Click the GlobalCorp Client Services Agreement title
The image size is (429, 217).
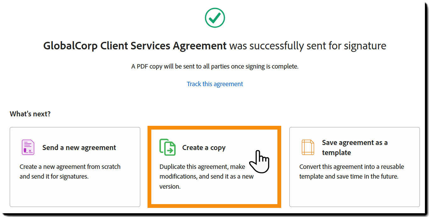click(x=135, y=46)
